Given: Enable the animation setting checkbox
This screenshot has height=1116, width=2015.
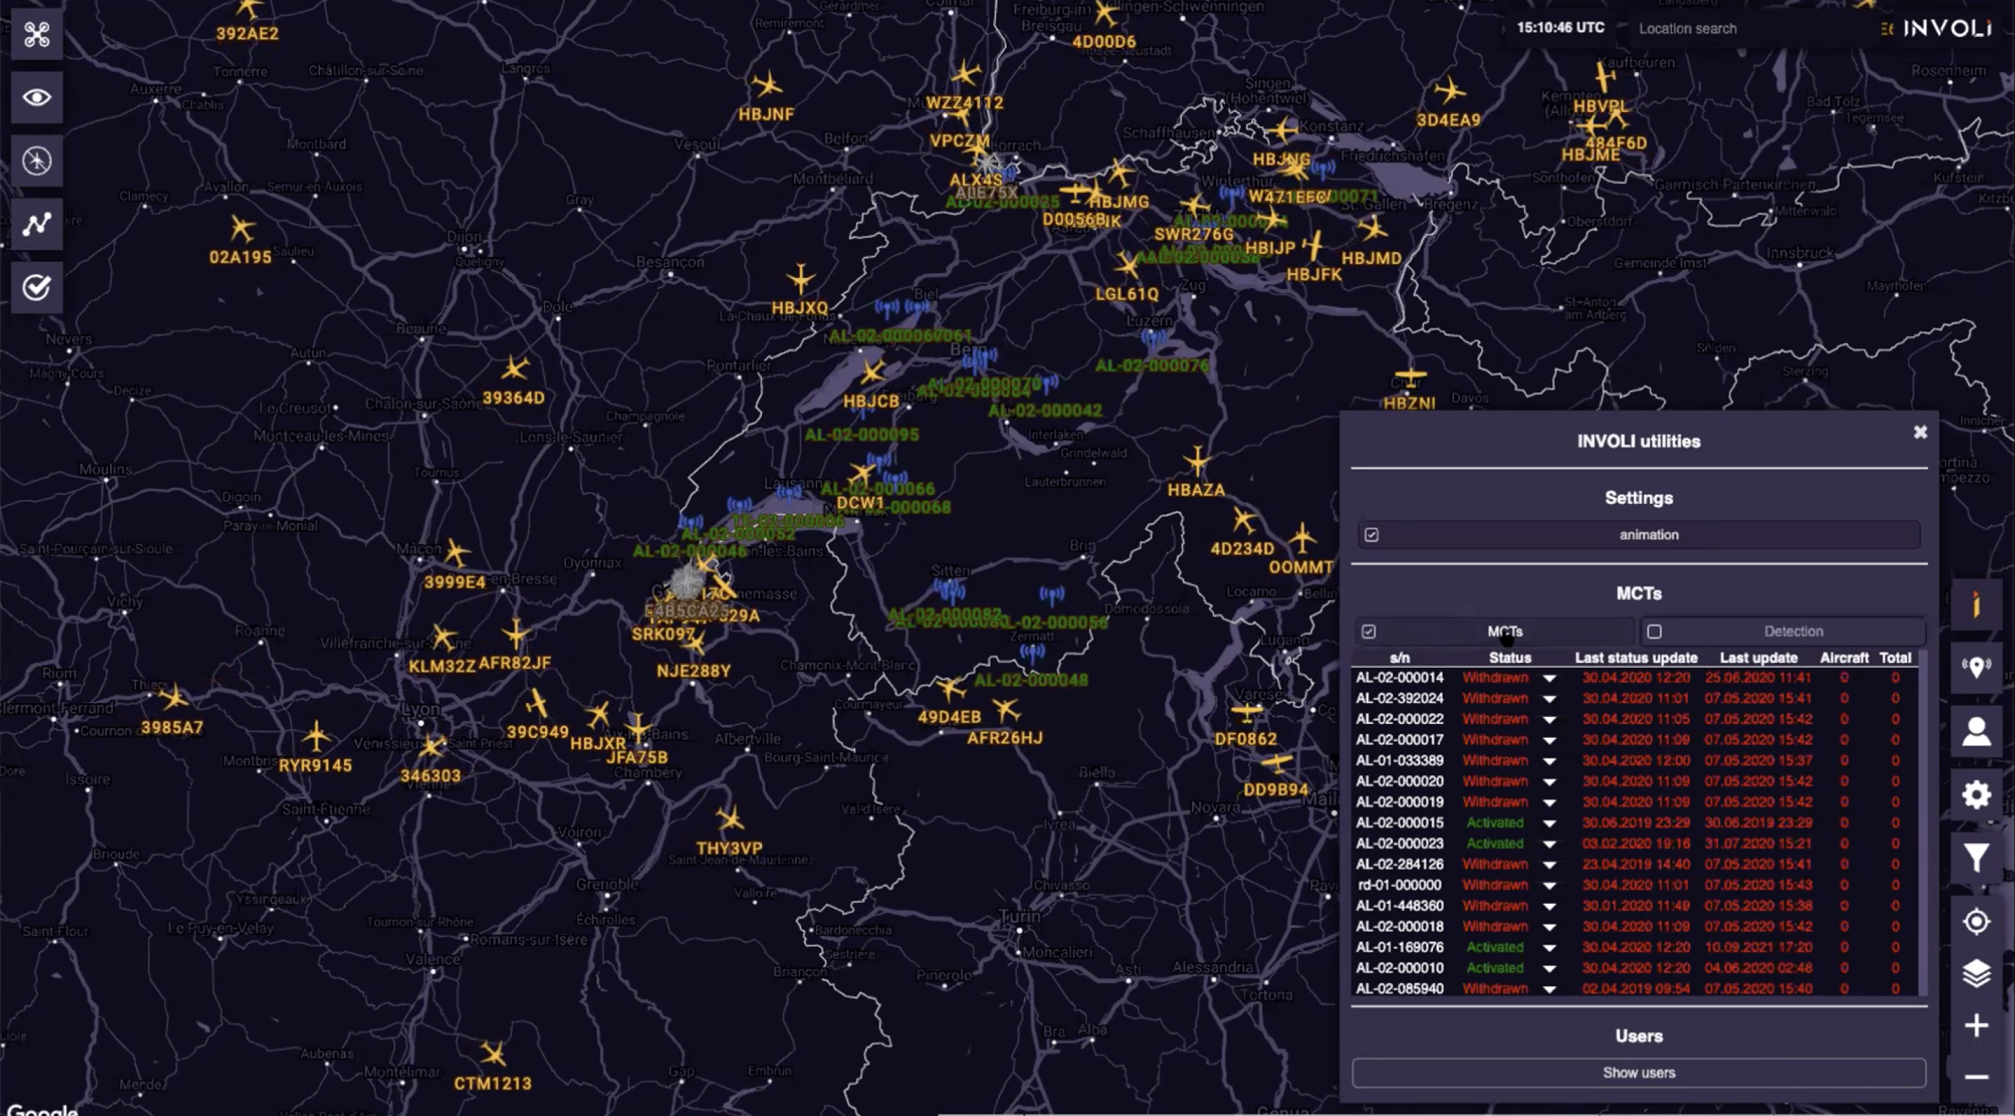Looking at the screenshot, I should [1371, 534].
